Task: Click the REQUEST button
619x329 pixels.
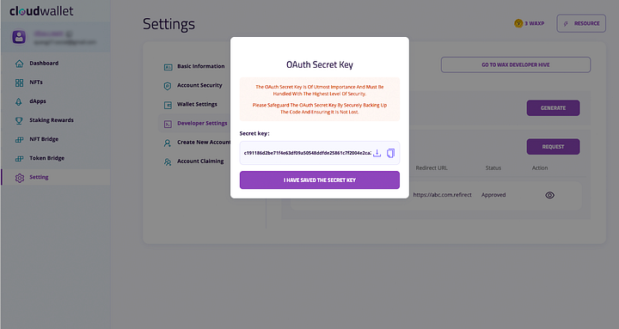Action: (553, 147)
